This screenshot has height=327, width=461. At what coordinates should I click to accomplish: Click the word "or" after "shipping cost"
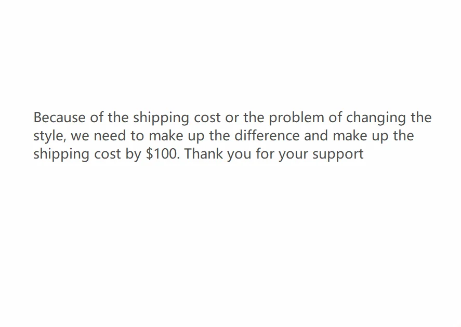[x=232, y=118]
